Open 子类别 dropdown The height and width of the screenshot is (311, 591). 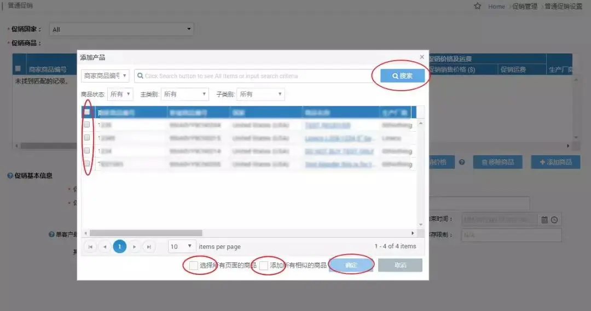[260, 94]
